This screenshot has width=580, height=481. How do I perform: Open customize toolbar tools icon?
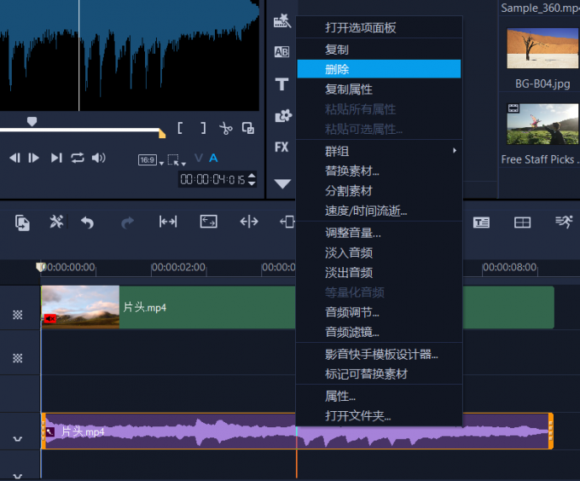pyautogui.click(x=56, y=222)
